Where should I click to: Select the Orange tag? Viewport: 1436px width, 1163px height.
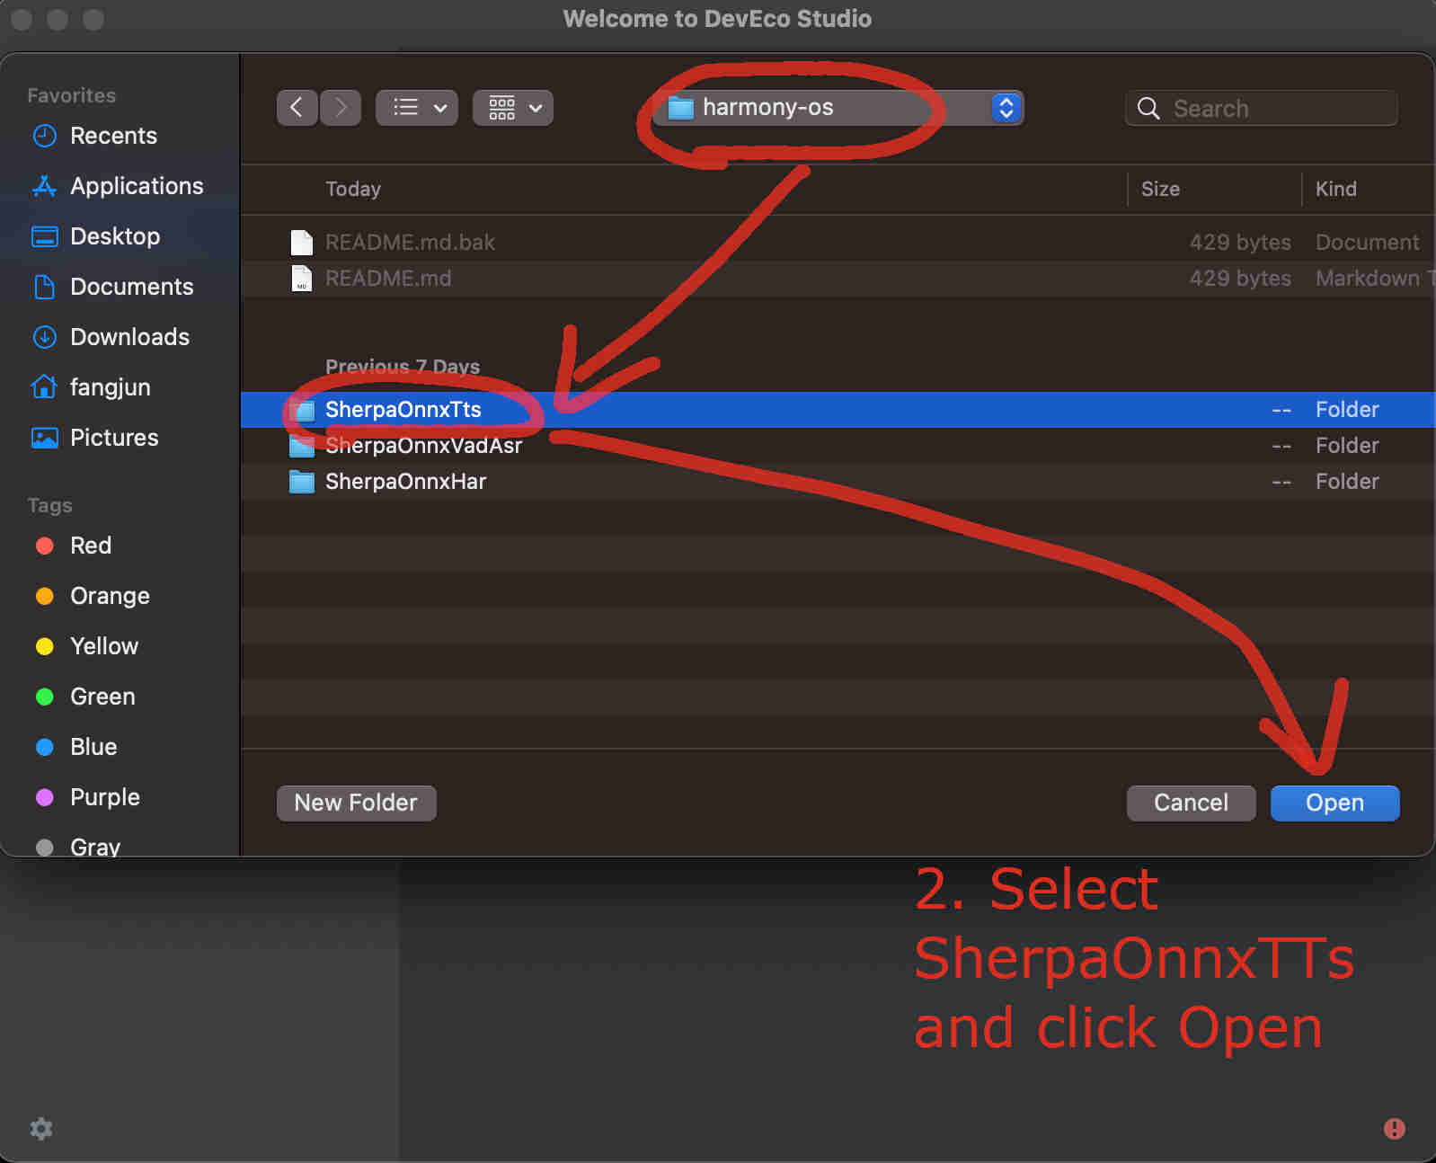[93, 596]
